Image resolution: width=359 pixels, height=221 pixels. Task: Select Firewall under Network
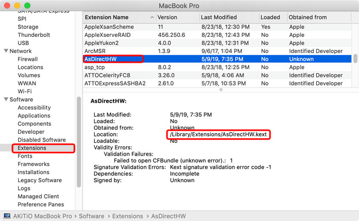pyautogui.click(x=28, y=60)
